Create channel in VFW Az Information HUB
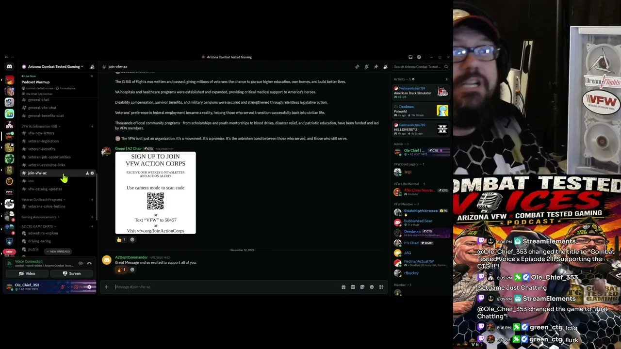 [x=92, y=127]
